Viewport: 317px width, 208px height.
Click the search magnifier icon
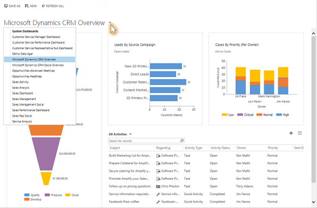[182, 140]
